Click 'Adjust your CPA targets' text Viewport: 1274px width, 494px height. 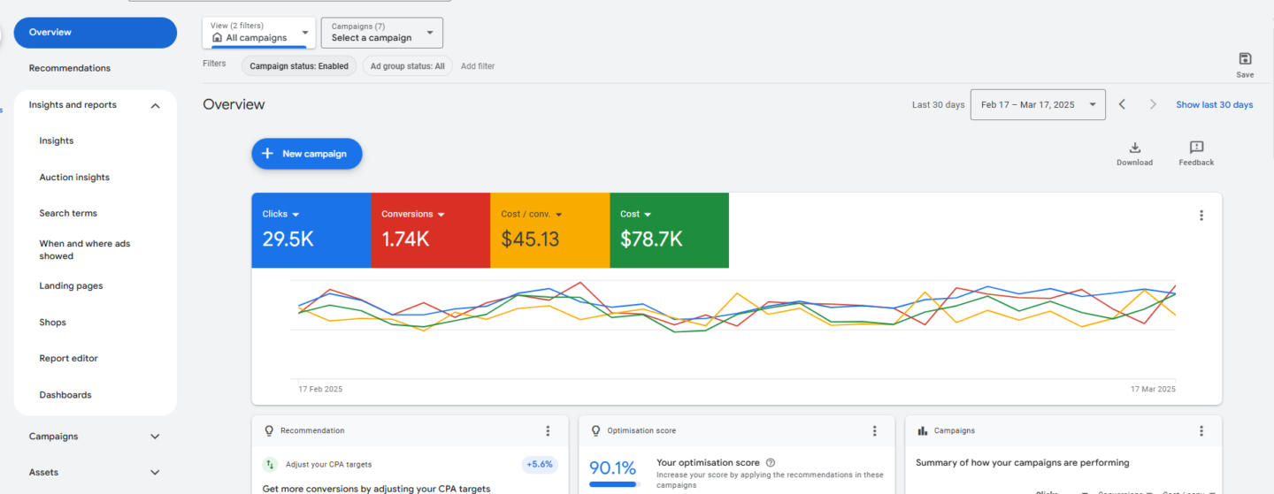click(x=328, y=465)
